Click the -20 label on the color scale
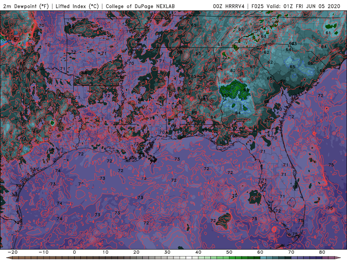Viewport: 347px width, 260px height. coord(13,252)
